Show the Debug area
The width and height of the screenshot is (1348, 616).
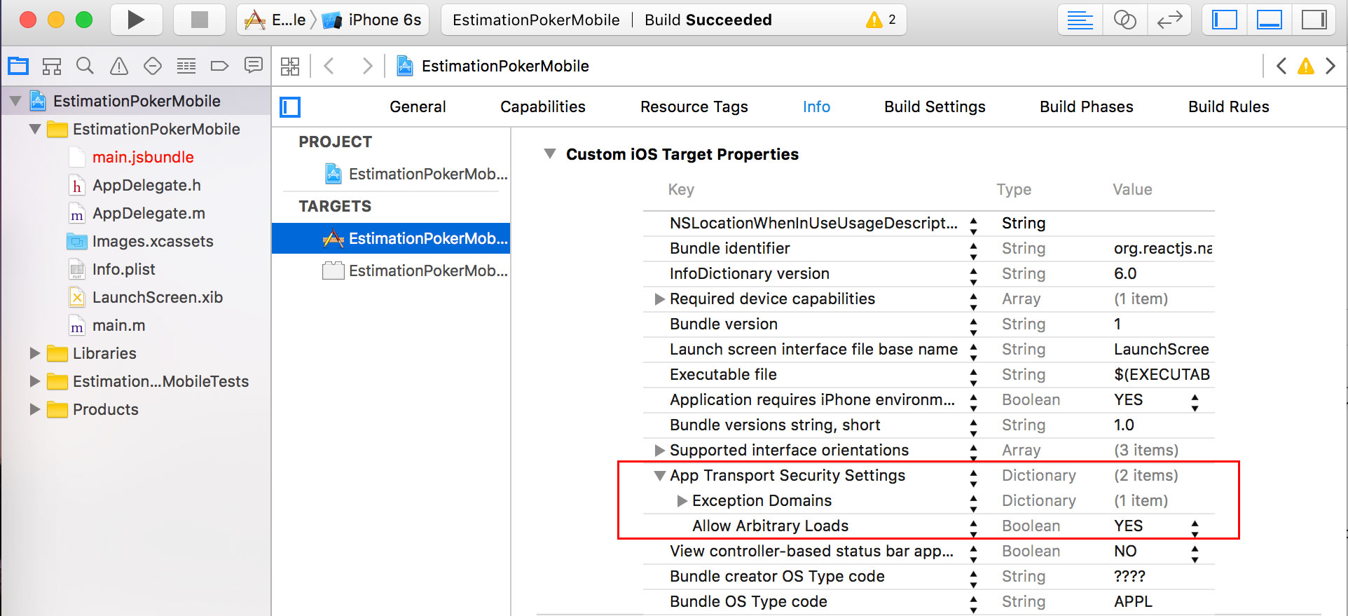[1269, 20]
